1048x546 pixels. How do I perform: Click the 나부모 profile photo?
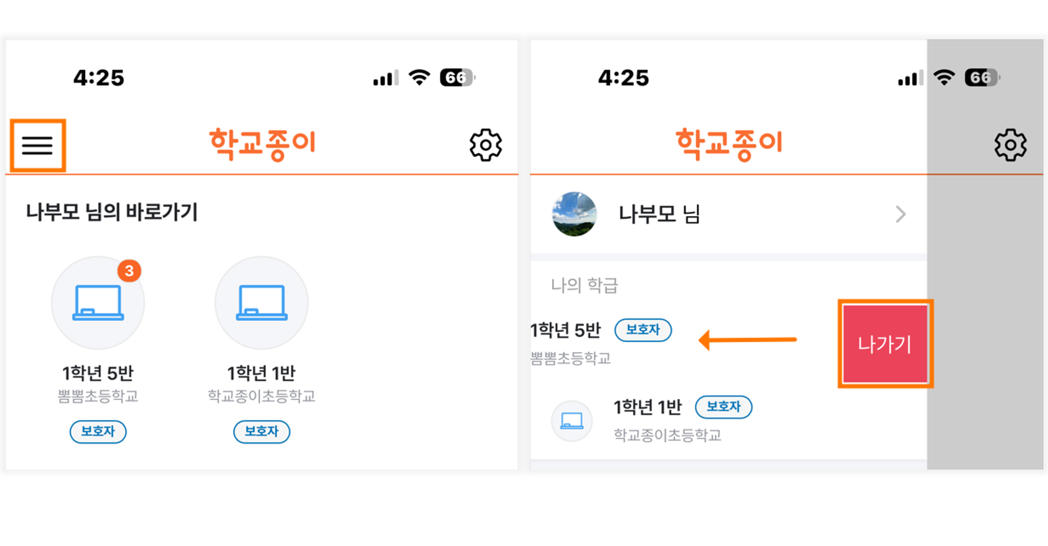tap(574, 214)
